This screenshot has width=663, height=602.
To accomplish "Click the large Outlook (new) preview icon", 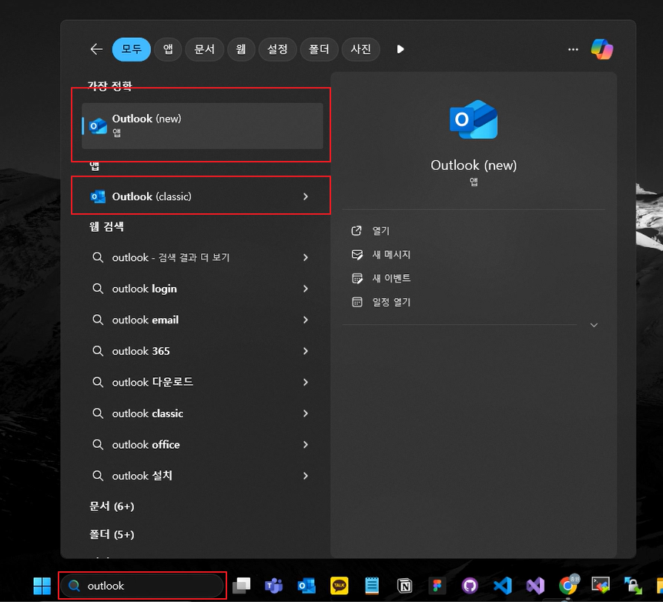I will [x=474, y=119].
